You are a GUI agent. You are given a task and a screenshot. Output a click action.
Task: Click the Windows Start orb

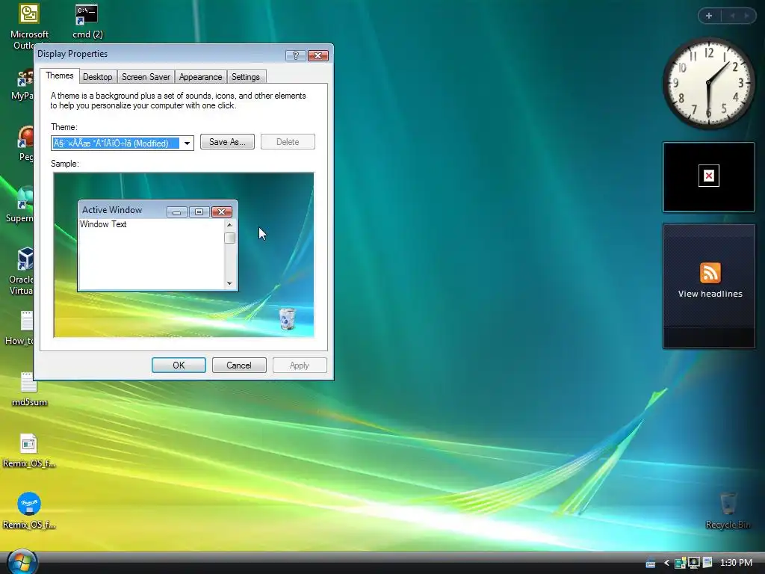tap(22, 562)
